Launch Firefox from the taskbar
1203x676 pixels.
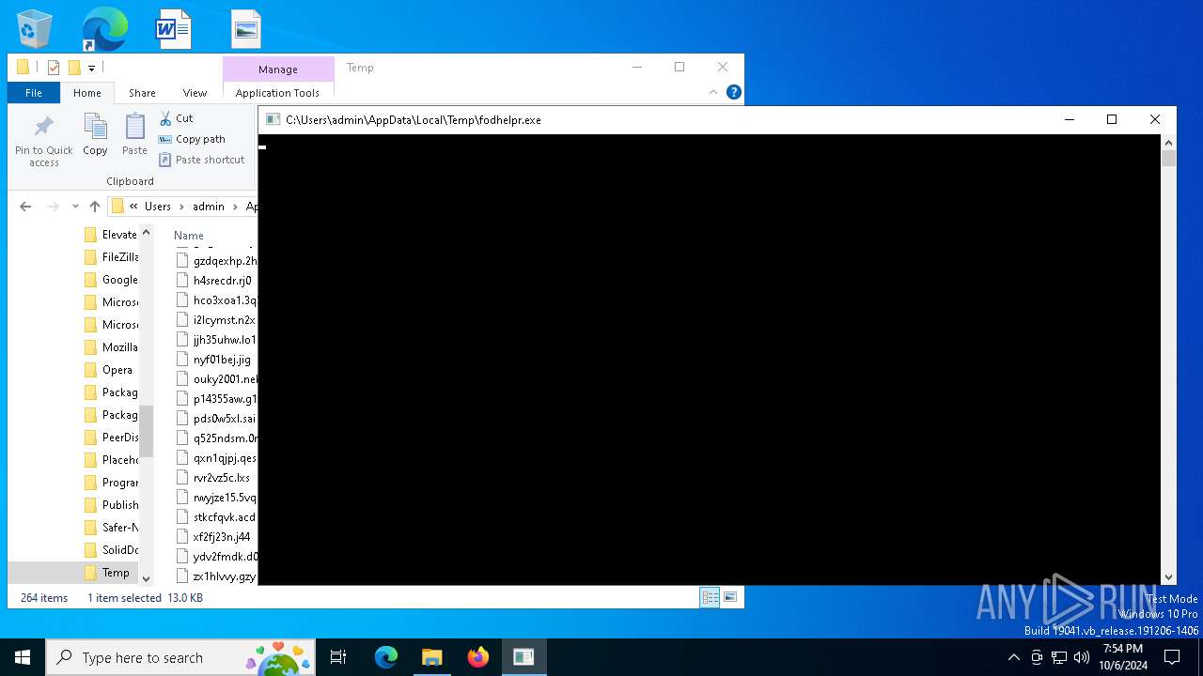pyautogui.click(x=477, y=657)
